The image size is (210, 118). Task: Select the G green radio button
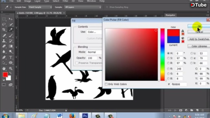(x=168, y=73)
